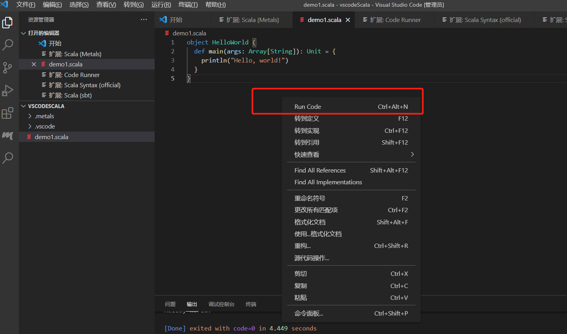Click Find All References in the context menu

pyautogui.click(x=320, y=170)
